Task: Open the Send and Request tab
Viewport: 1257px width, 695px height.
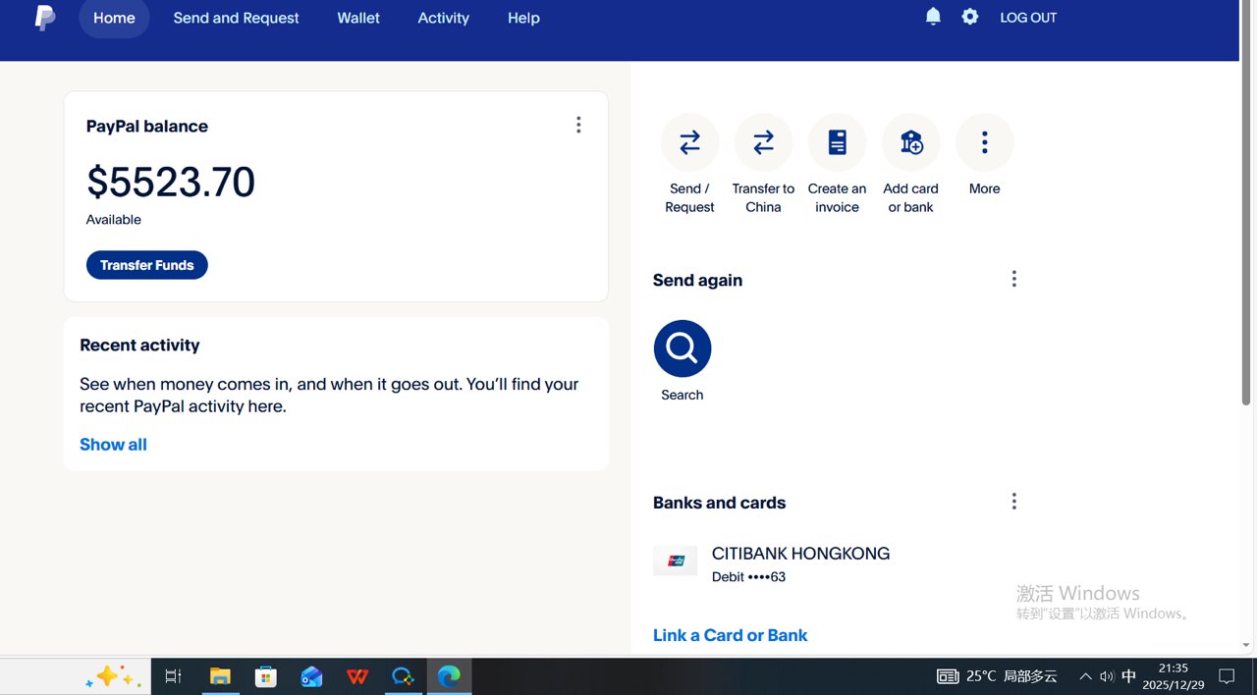Action: pyautogui.click(x=236, y=18)
